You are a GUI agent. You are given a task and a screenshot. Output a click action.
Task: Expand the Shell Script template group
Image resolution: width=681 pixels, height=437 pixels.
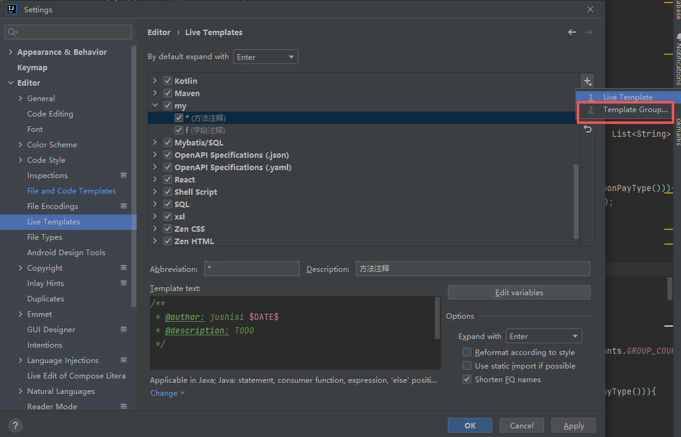pos(155,191)
